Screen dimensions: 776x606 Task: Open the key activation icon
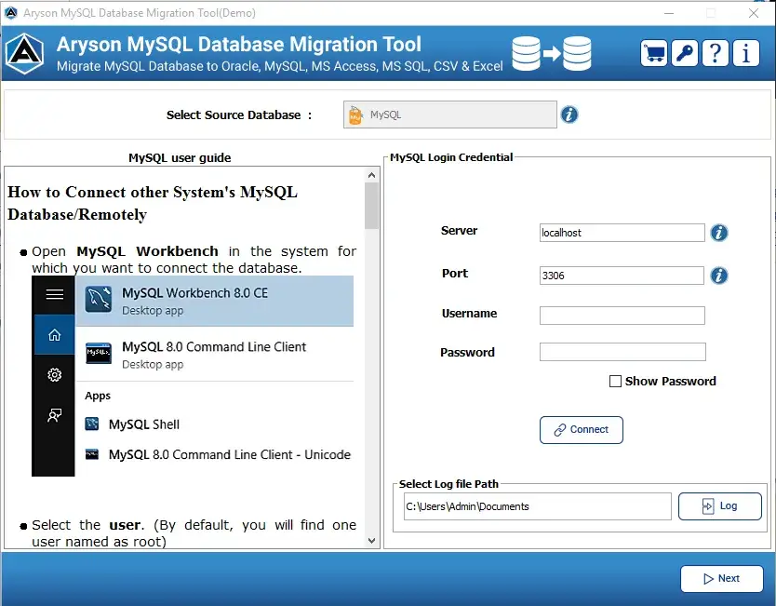point(685,53)
